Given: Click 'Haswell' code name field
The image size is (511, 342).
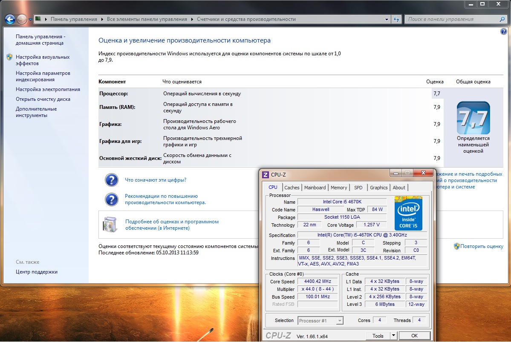Looking at the screenshot, I should pyautogui.click(x=320, y=210).
